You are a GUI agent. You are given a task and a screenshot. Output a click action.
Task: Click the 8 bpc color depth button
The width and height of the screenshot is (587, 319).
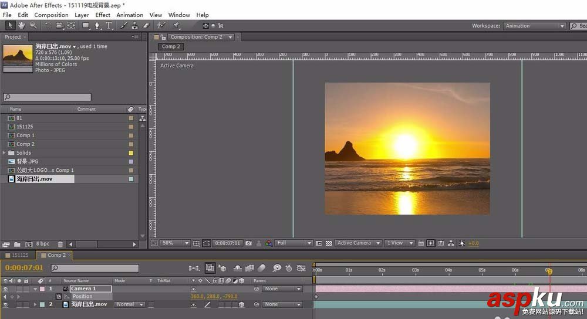(43, 244)
